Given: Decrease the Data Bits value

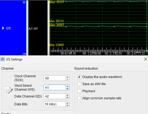Looking at the screenshot, I should pyautogui.click(x=67, y=105).
